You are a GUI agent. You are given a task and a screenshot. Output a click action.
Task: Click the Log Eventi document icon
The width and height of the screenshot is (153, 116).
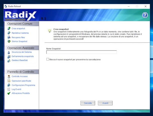9,89
